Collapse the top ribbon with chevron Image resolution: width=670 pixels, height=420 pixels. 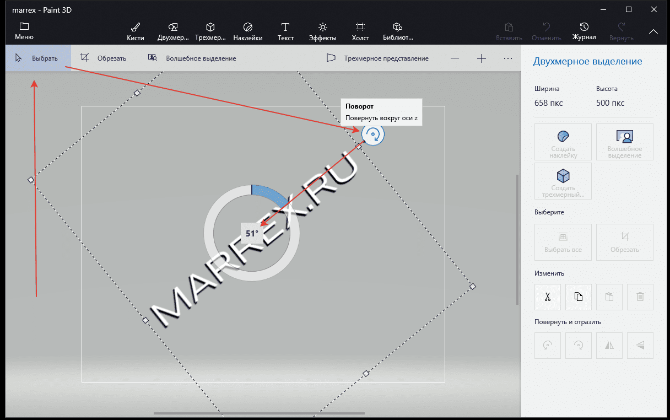653,32
